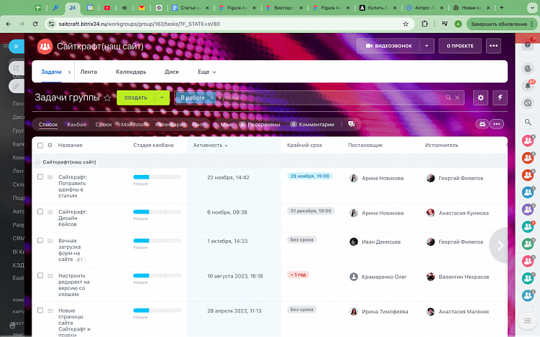
Task: Open browser tab list dropdown arrow
Action: coord(532,8)
